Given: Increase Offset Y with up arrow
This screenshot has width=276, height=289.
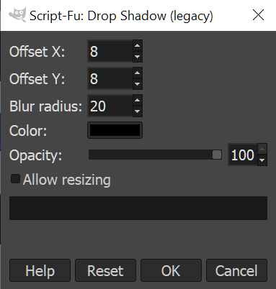Looking at the screenshot, I should pos(138,73).
